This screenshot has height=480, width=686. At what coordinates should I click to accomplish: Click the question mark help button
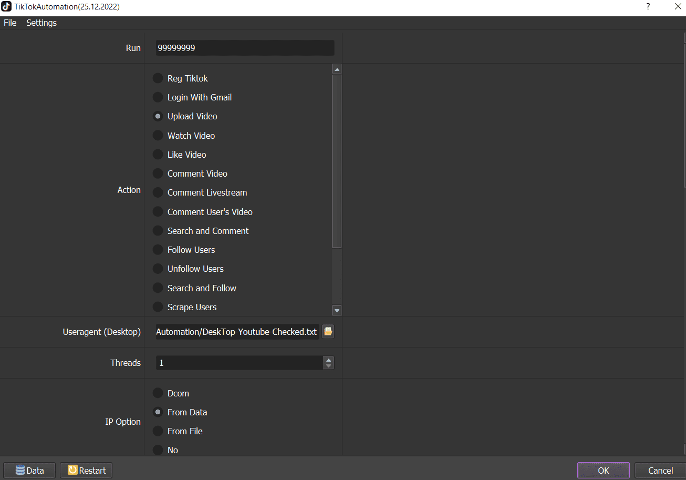click(x=648, y=7)
